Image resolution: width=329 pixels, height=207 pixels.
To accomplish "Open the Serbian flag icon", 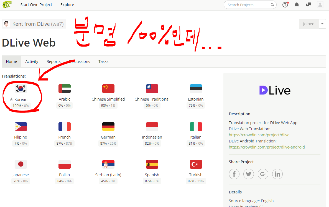I will click(x=108, y=164).
